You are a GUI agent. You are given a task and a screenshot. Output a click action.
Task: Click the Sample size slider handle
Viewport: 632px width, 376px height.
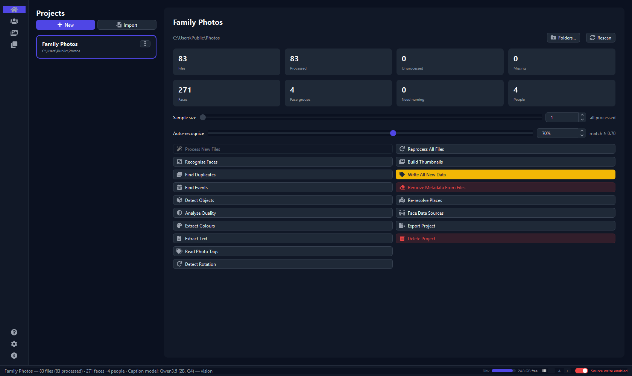[x=203, y=117]
